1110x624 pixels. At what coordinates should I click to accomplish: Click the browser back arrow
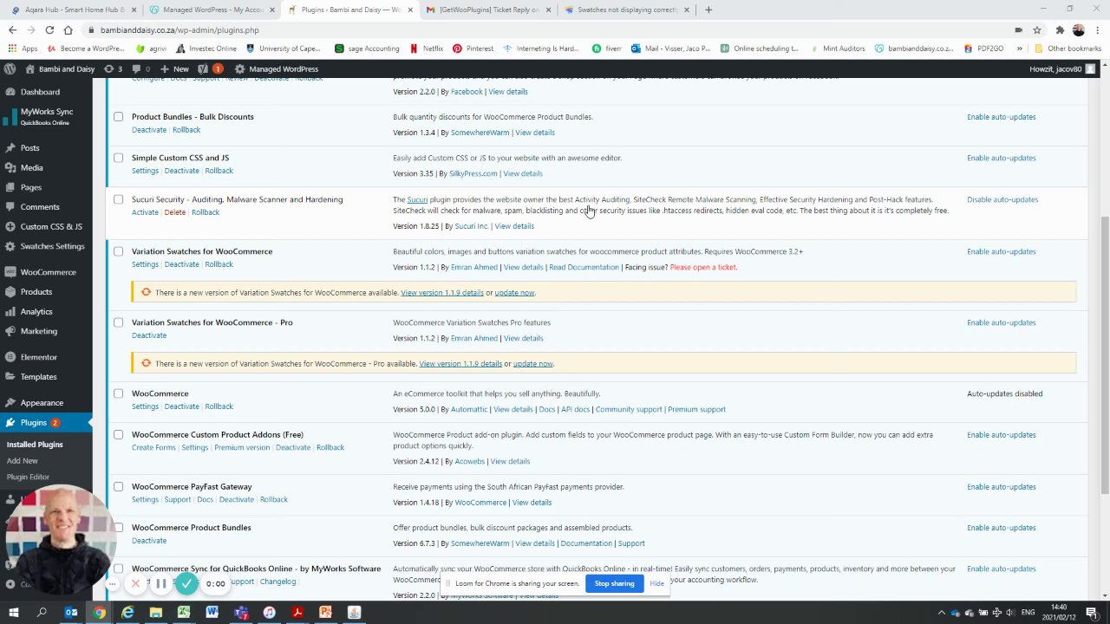(12, 29)
